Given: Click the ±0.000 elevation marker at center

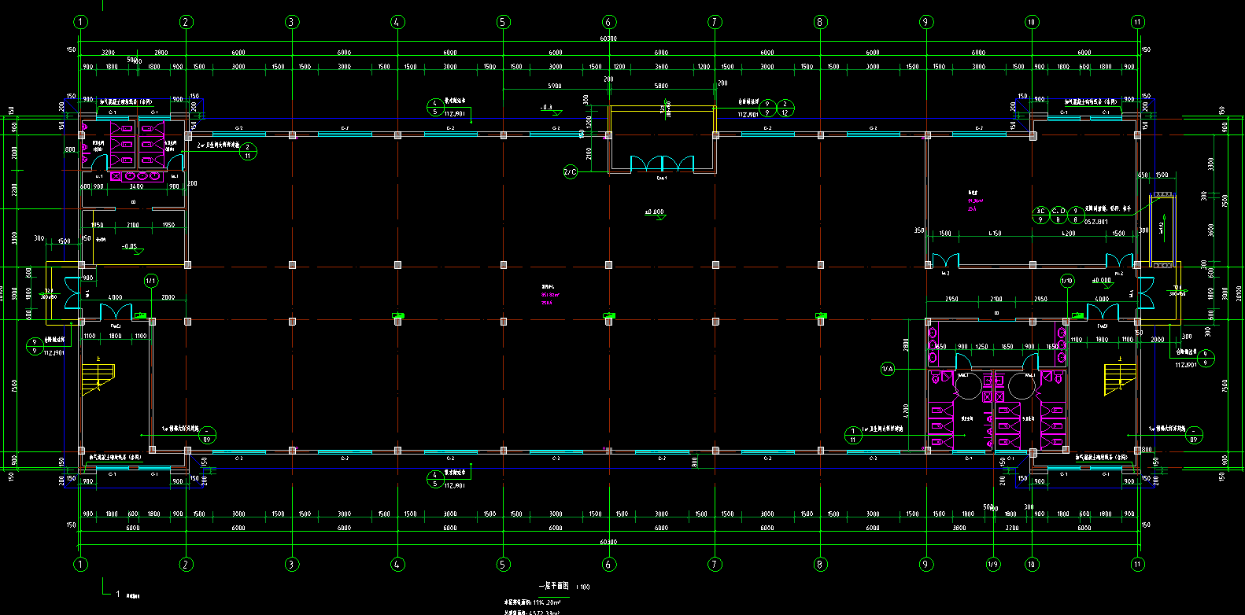Looking at the screenshot, I should pyautogui.click(x=654, y=213).
